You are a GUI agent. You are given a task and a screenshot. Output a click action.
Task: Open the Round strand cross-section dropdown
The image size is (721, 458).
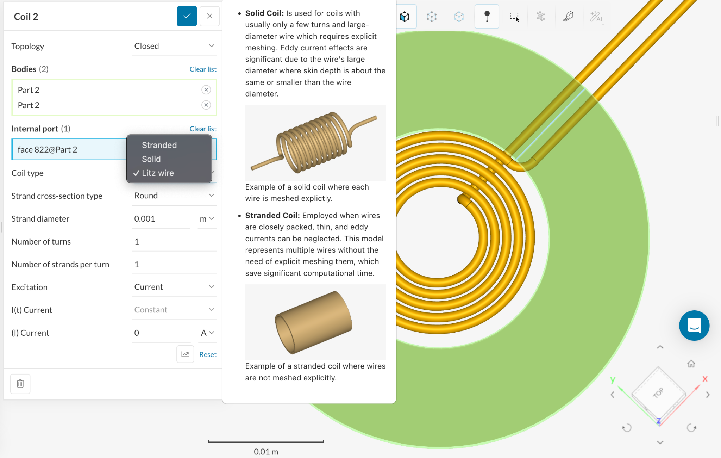(x=174, y=196)
